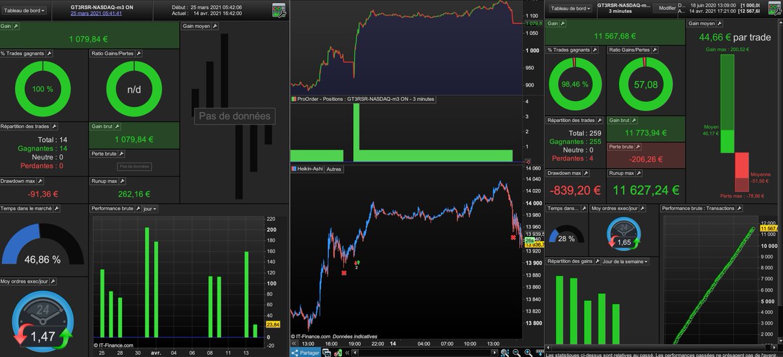Click Partager share button
The width and height of the screenshot is (783, 357).
point(304,352)
